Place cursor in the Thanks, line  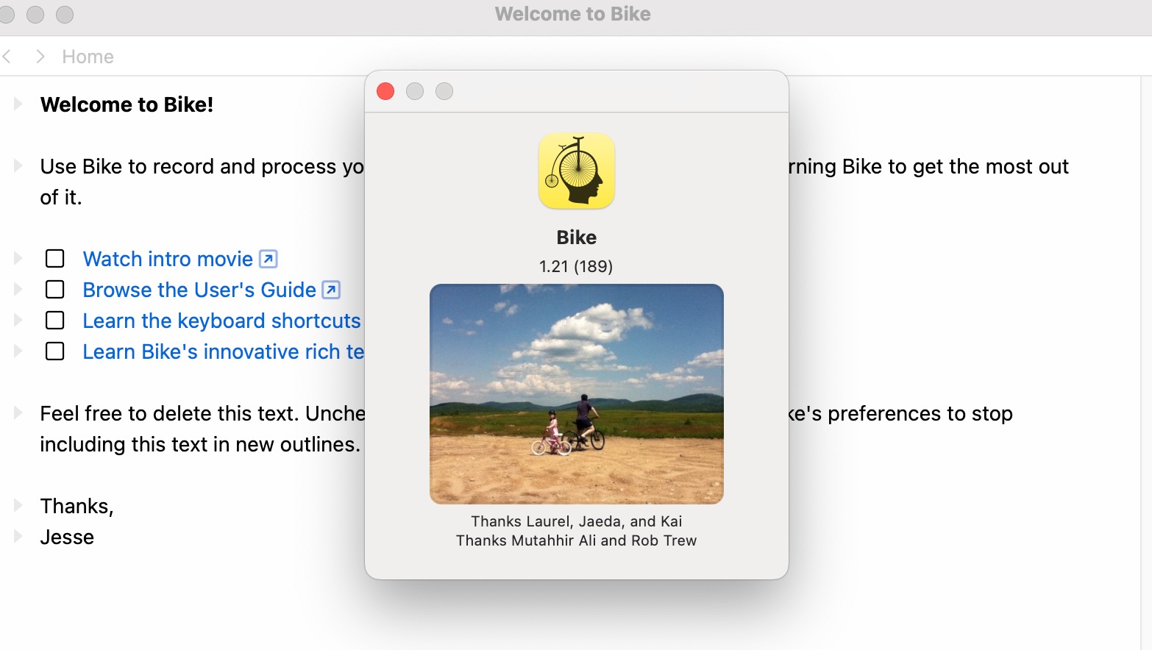coord(77,506)
